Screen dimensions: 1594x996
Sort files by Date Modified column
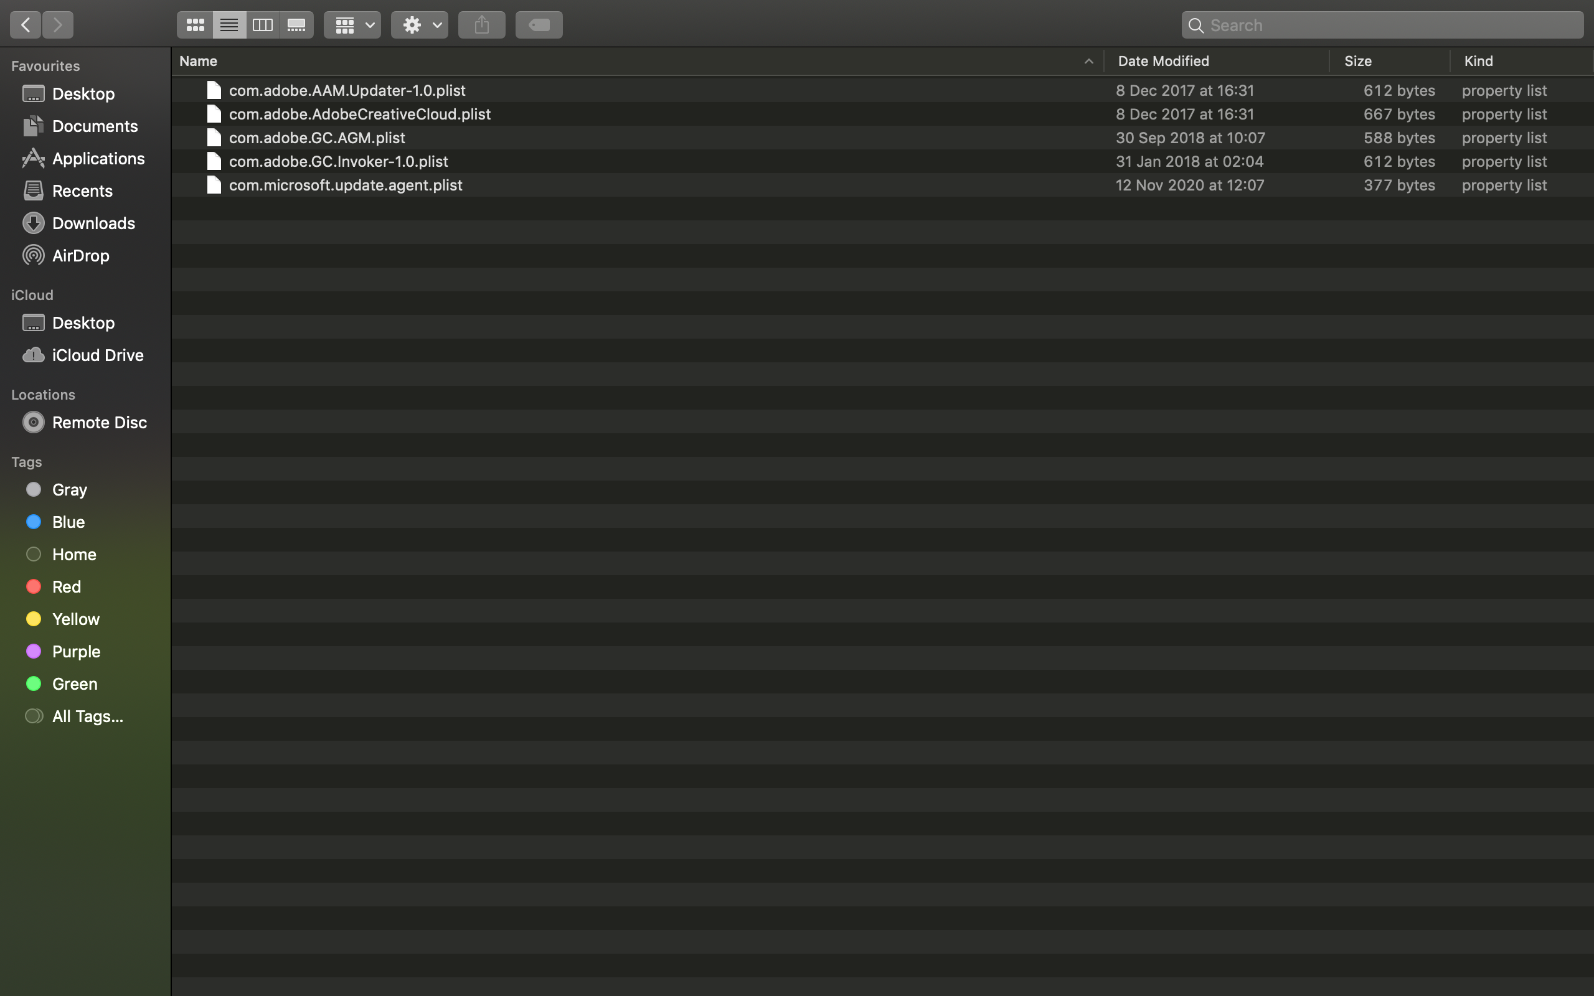[1163, 61]
